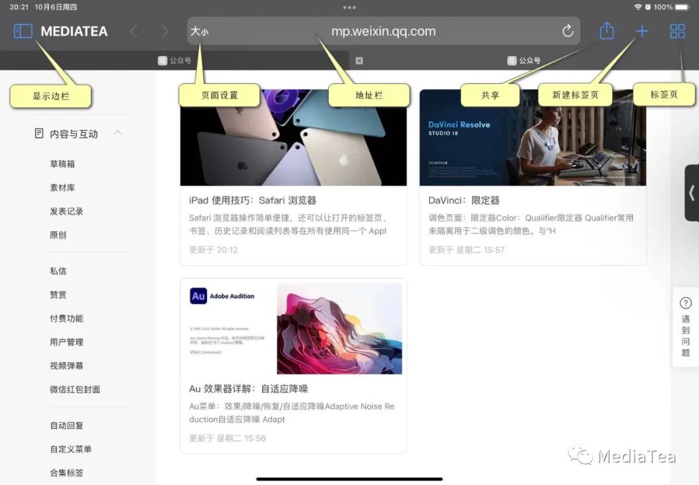Go back to the previous page
699x485 pixels.
coord(133,31)
